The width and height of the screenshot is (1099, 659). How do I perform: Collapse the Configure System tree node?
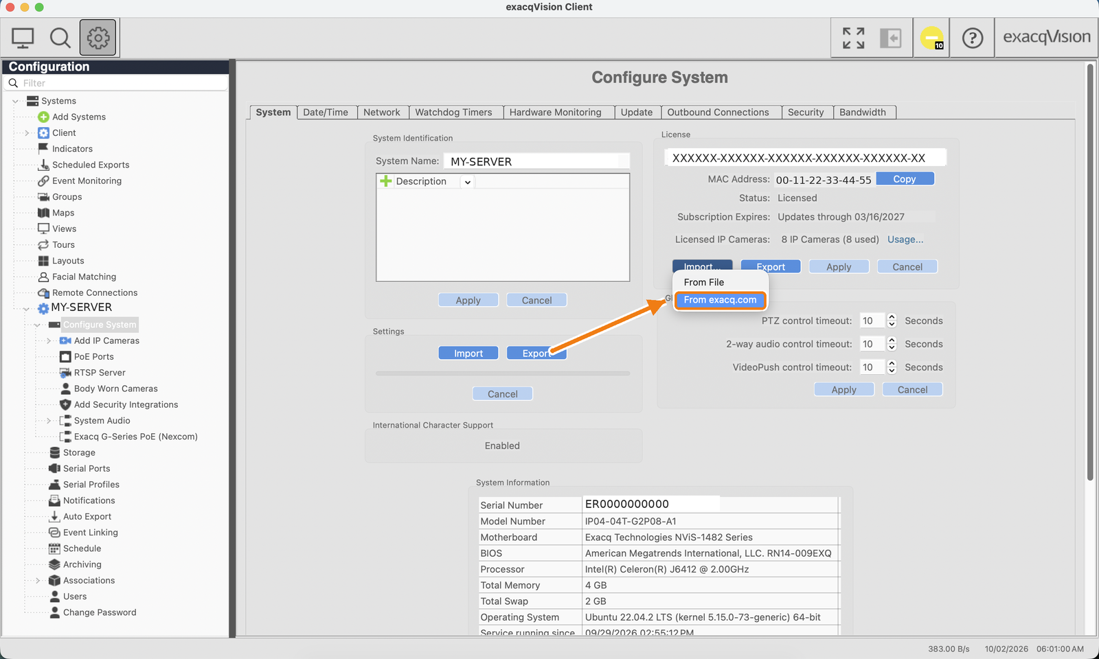38,325
